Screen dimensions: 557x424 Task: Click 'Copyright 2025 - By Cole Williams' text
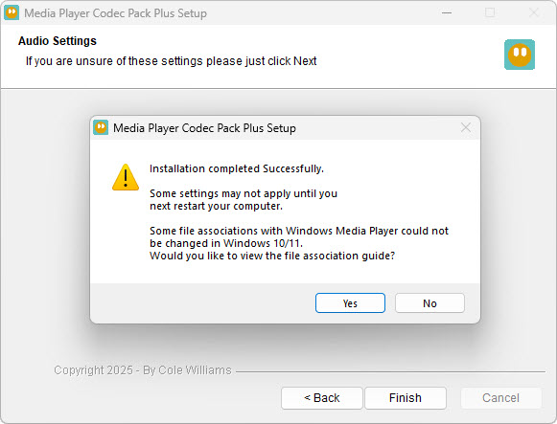click(143, 370)
